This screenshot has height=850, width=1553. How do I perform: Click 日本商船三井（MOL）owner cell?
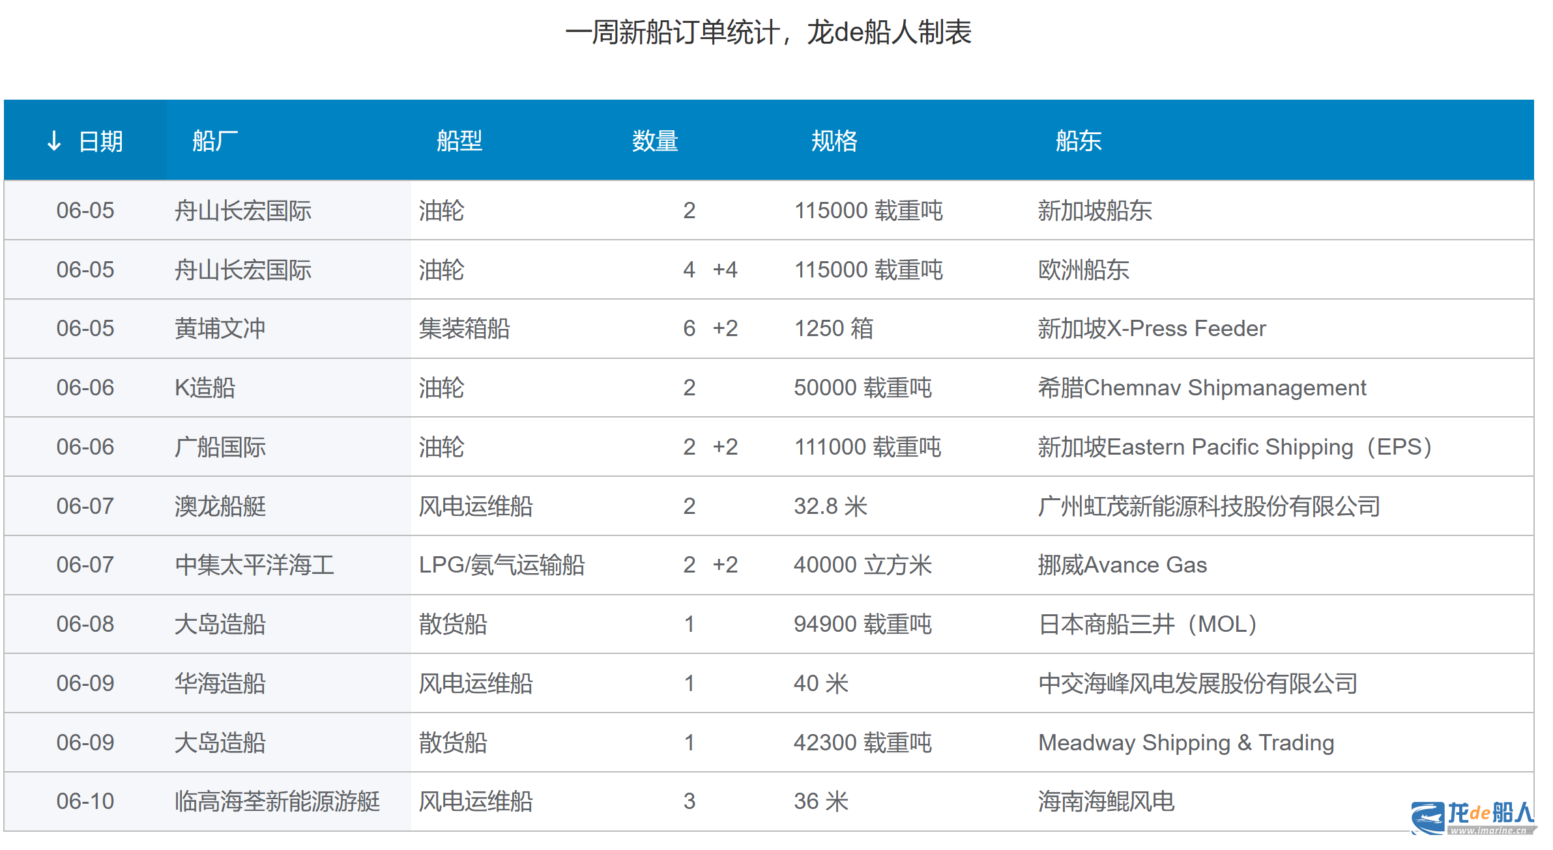[1147, 624]
